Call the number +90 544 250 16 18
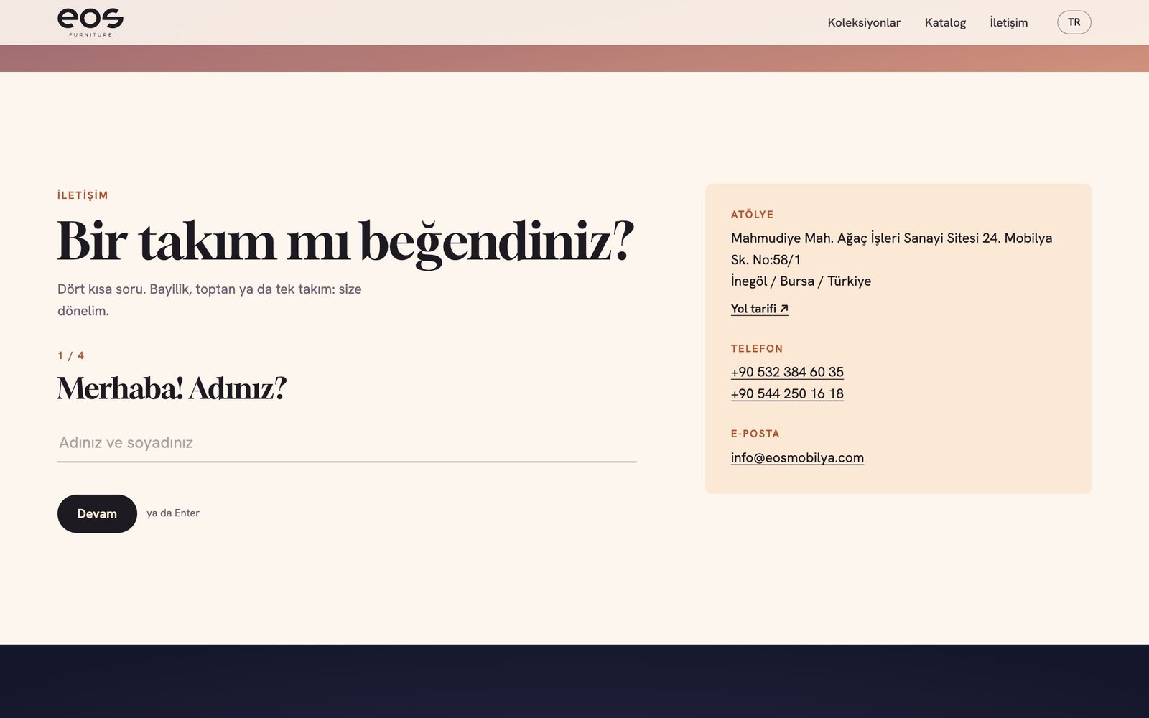 point(787,393)
